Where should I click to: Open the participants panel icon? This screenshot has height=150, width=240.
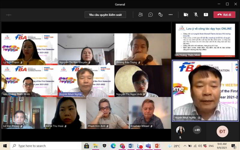click(140, 14)
